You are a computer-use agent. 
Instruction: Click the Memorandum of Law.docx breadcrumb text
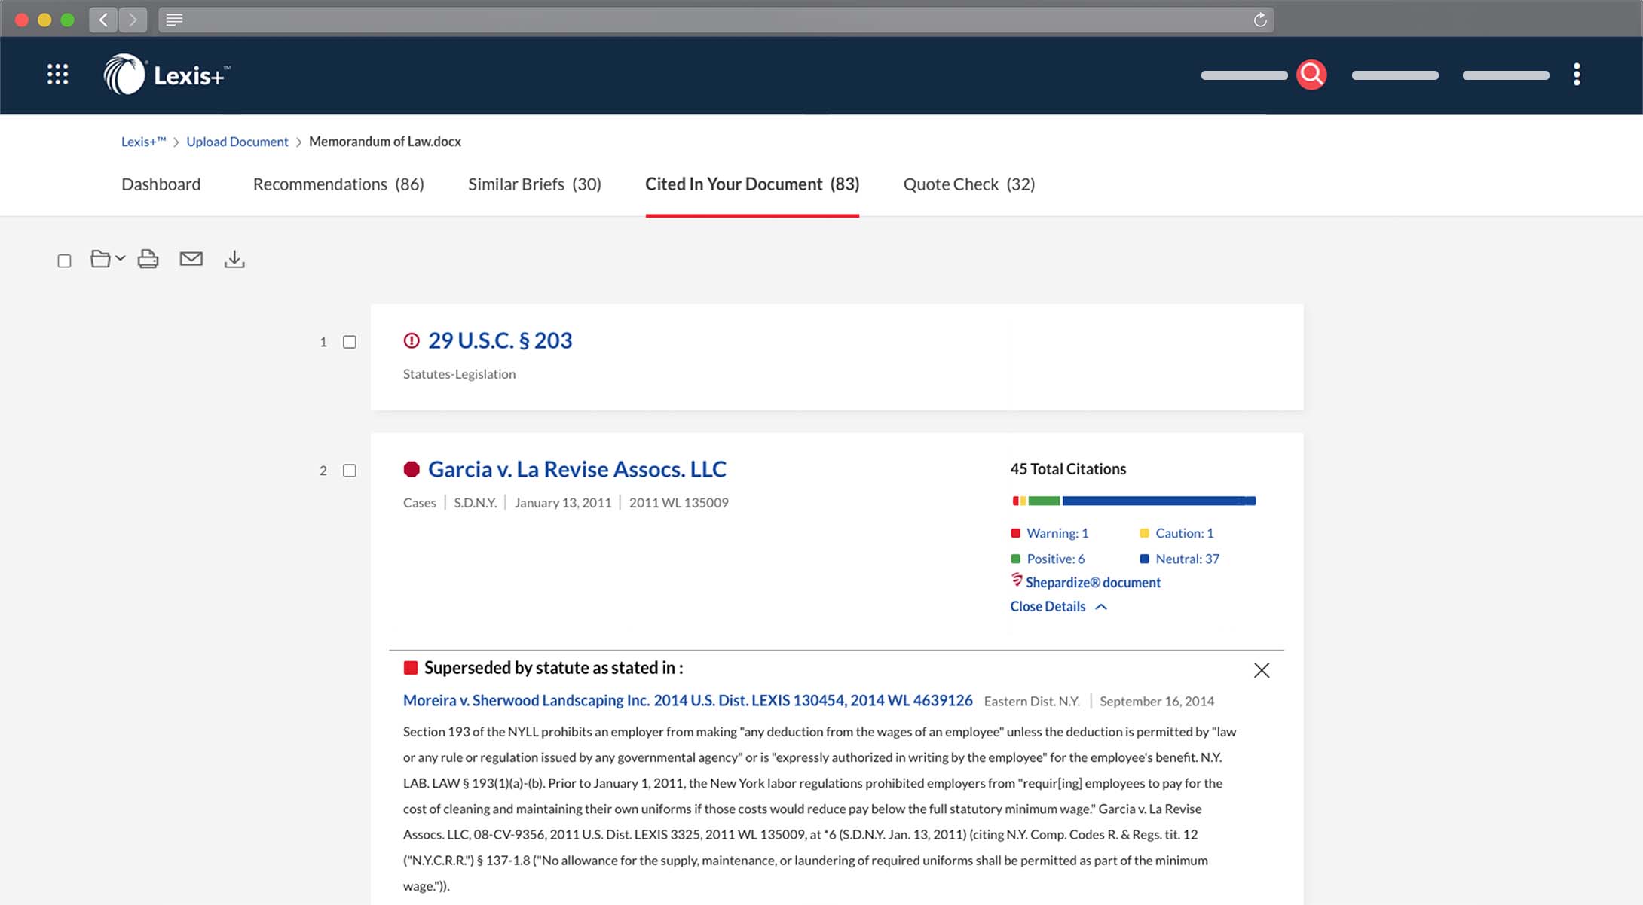(x=385, y=142)
